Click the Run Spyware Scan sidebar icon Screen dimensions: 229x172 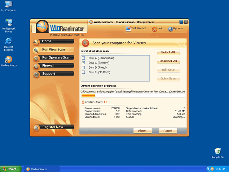click(36, 58)
